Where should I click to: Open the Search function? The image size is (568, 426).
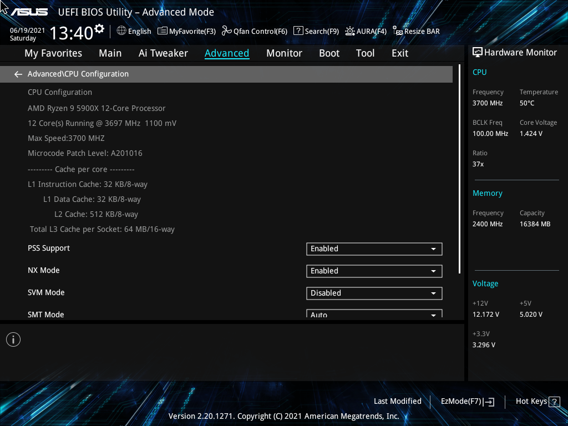coord(316,31)
